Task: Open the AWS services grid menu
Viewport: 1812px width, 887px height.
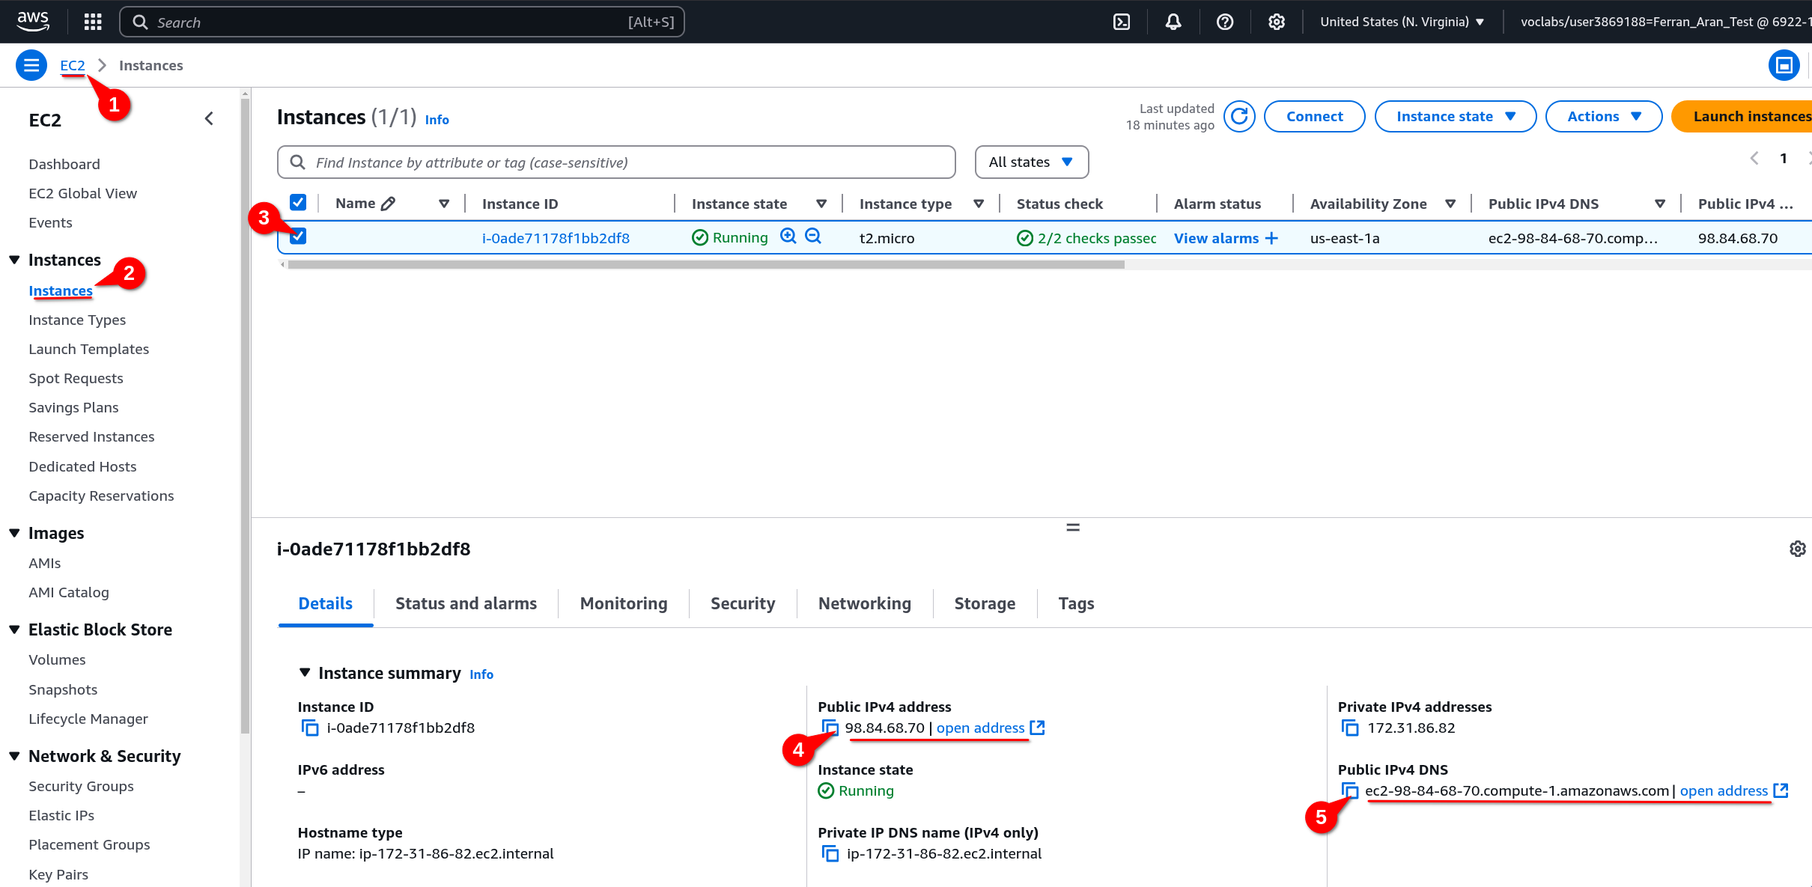Action: tap(92, 22)
